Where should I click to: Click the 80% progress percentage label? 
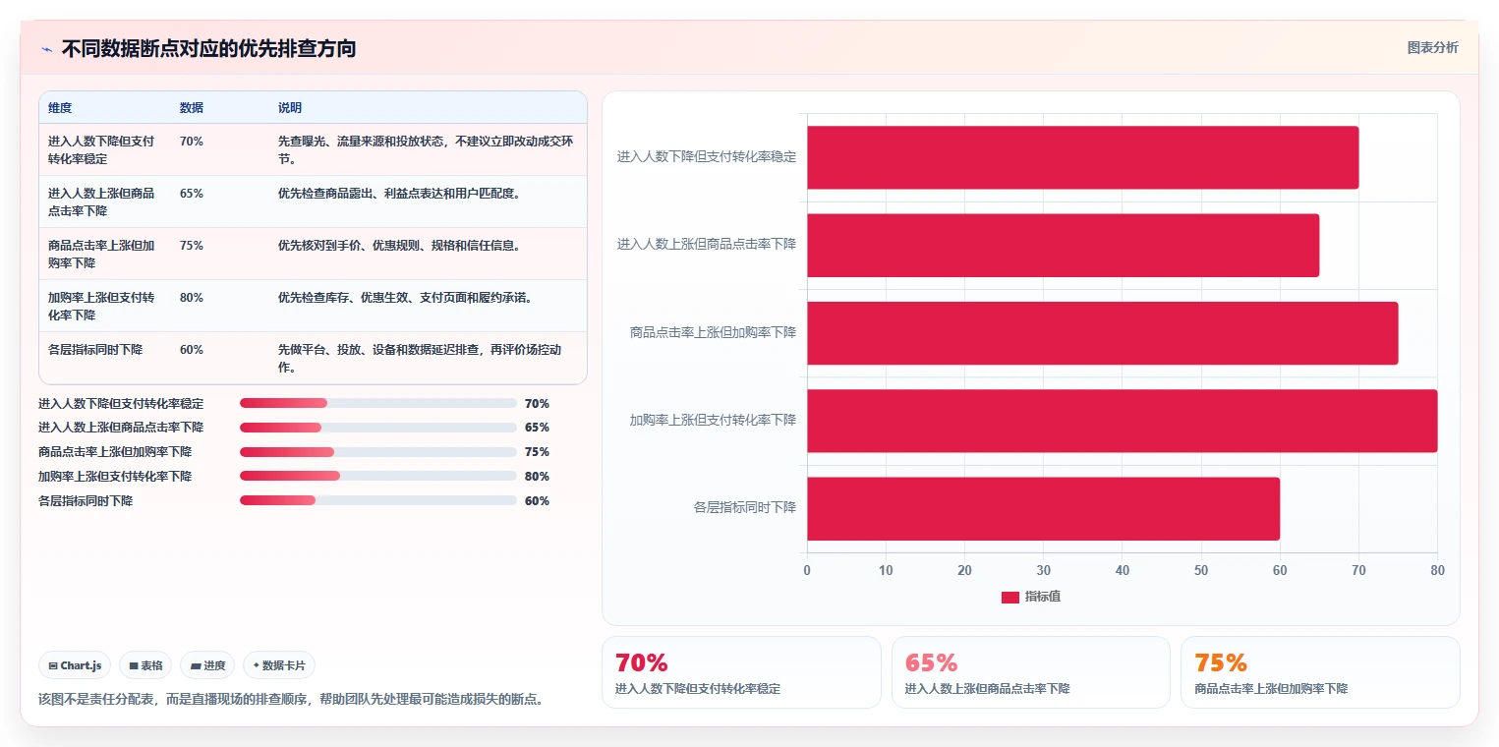[x=537, y=477]
